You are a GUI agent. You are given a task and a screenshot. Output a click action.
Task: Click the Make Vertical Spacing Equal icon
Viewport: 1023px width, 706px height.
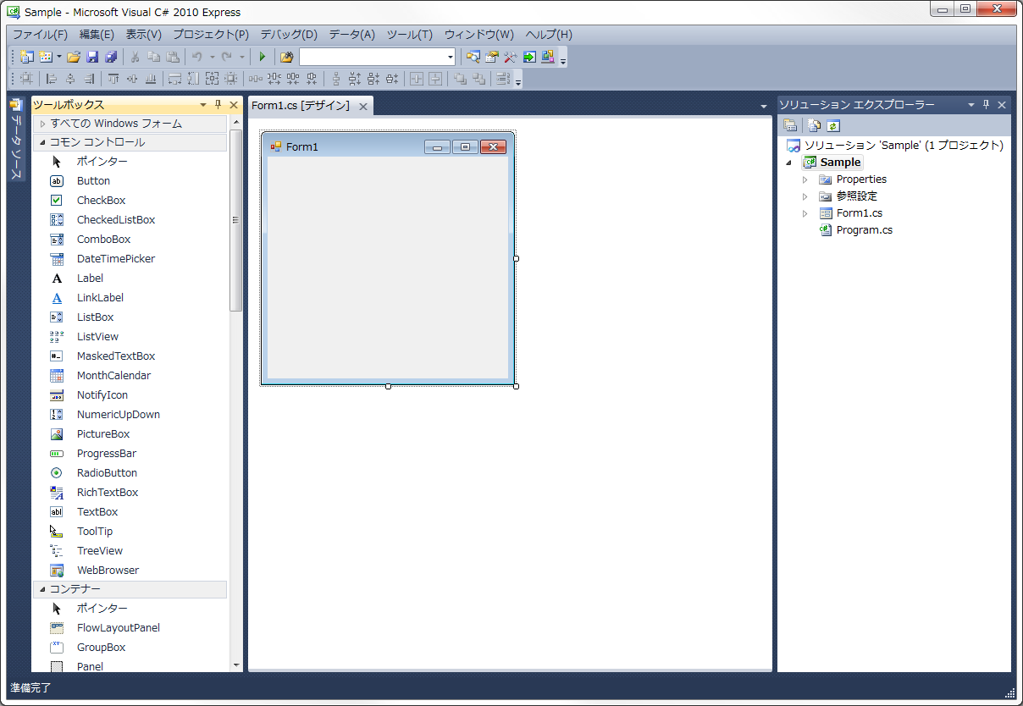(336, 79)
